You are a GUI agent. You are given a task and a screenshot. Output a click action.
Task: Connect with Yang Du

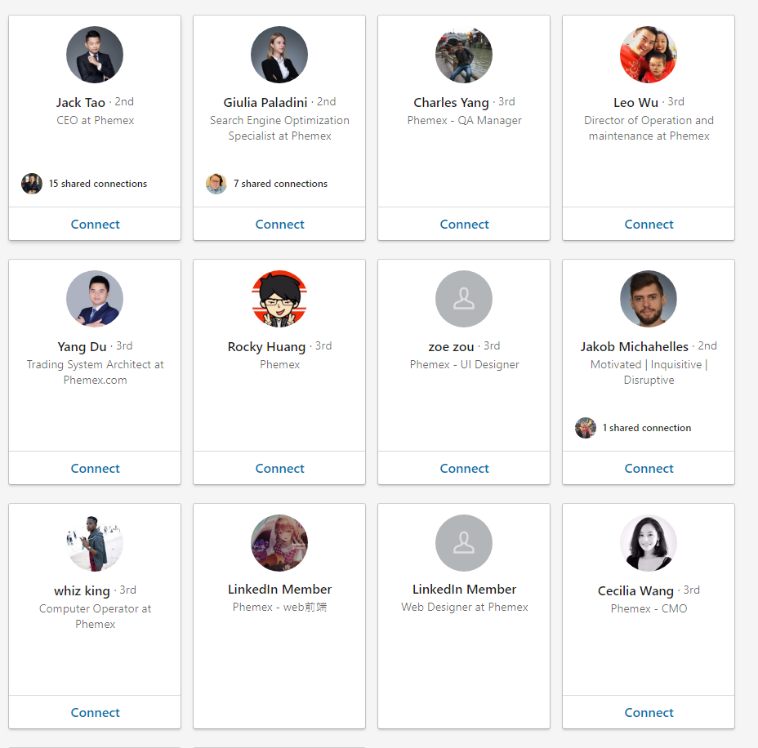(95, 469)
